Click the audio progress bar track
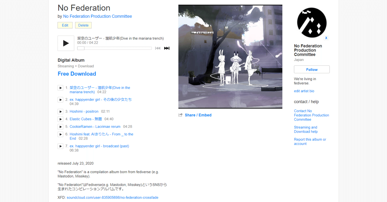 click(x=115, y=48)
